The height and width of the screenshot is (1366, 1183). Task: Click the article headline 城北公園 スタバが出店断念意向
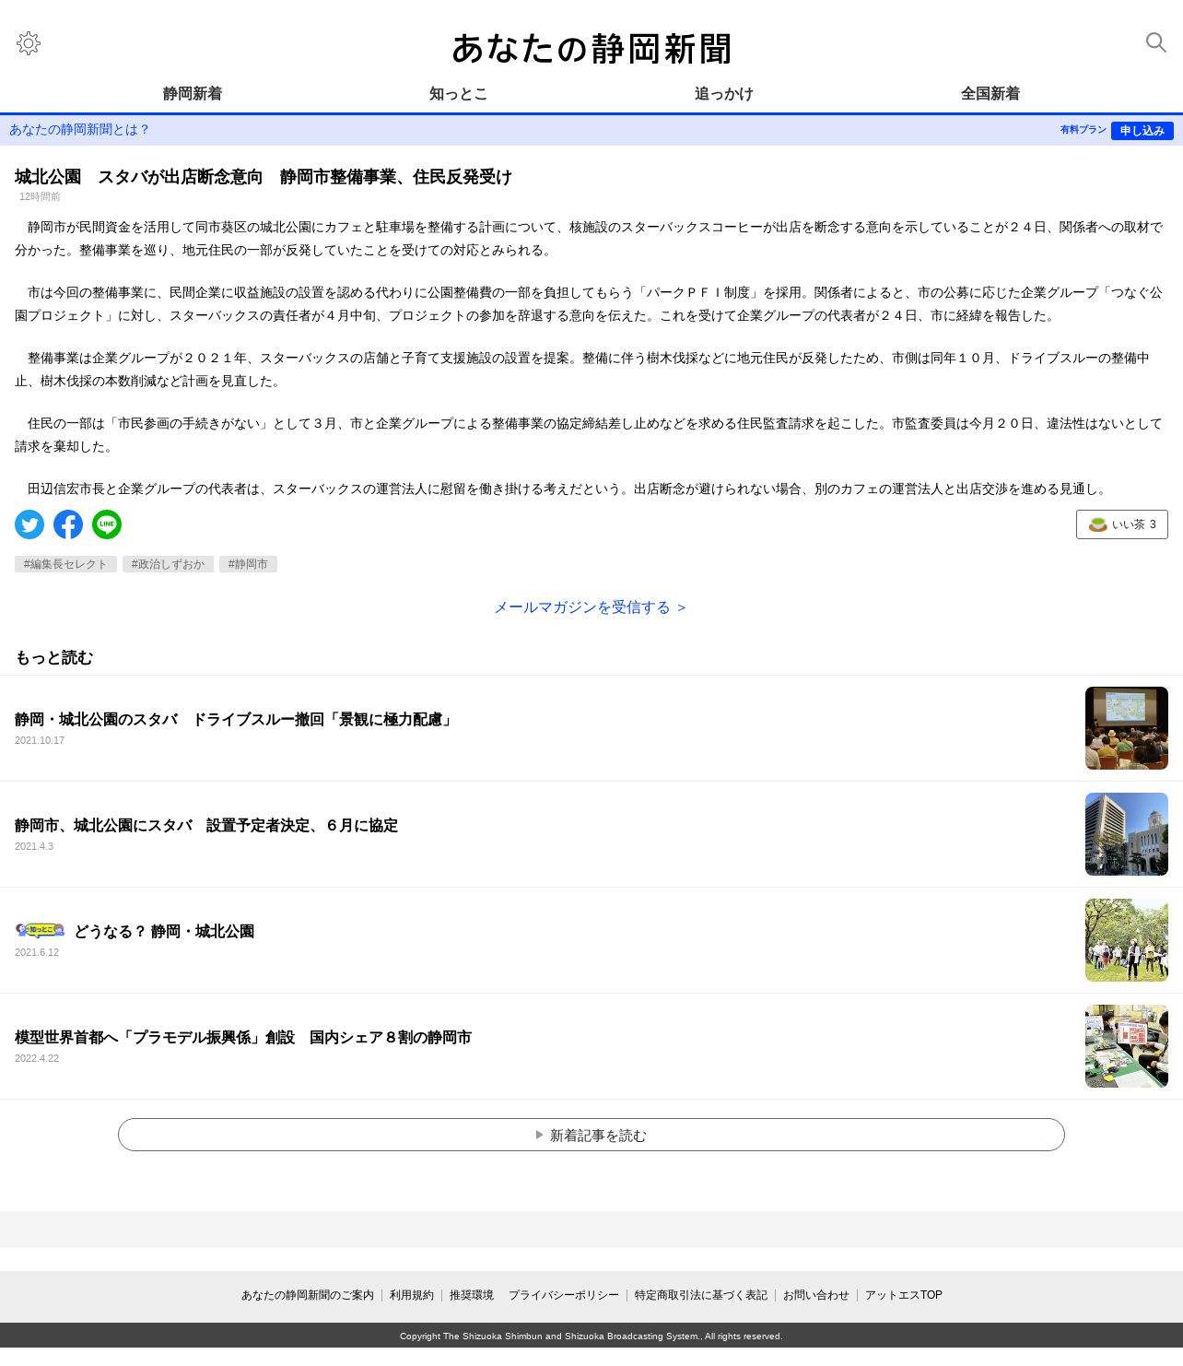tap(264, 176)
